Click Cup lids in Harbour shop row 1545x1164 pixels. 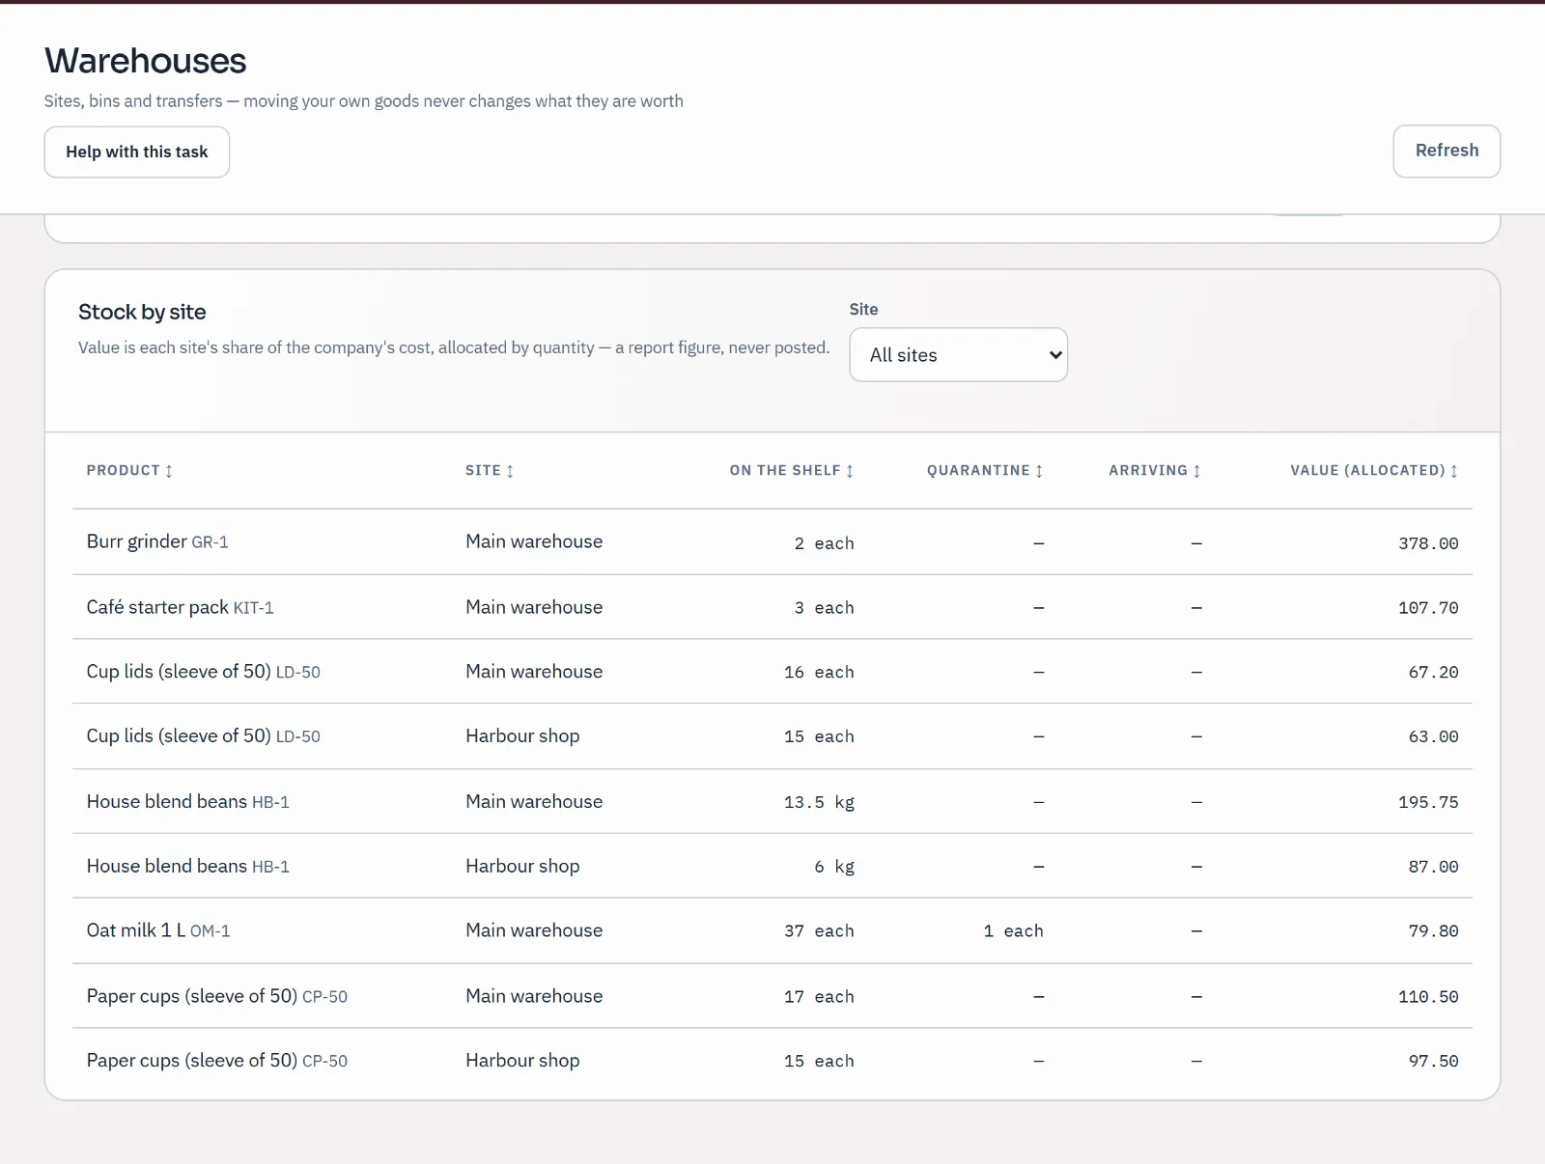pos(203,735)
